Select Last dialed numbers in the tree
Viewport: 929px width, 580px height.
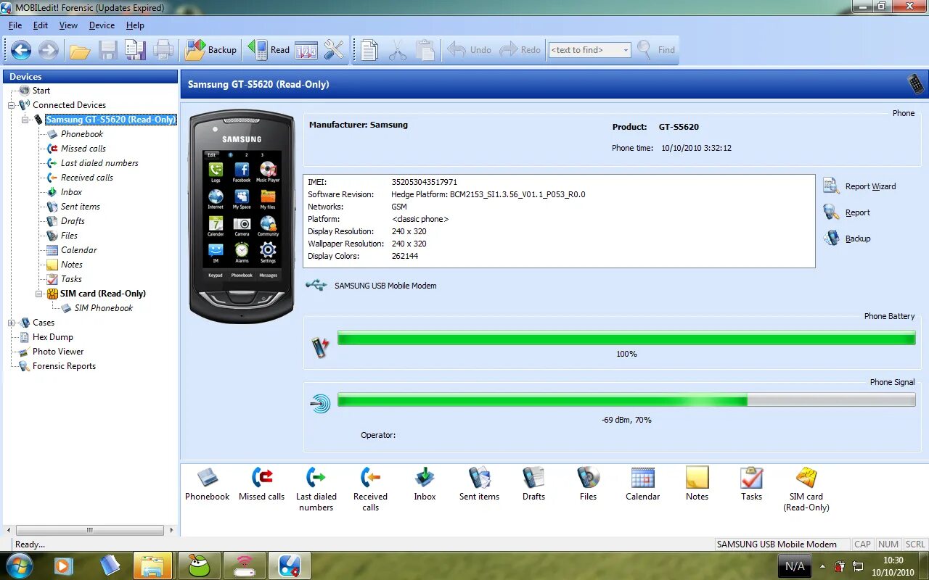tap(99, 163)
